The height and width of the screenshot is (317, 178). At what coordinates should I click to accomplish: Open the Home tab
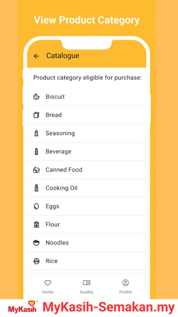(48, 287)
